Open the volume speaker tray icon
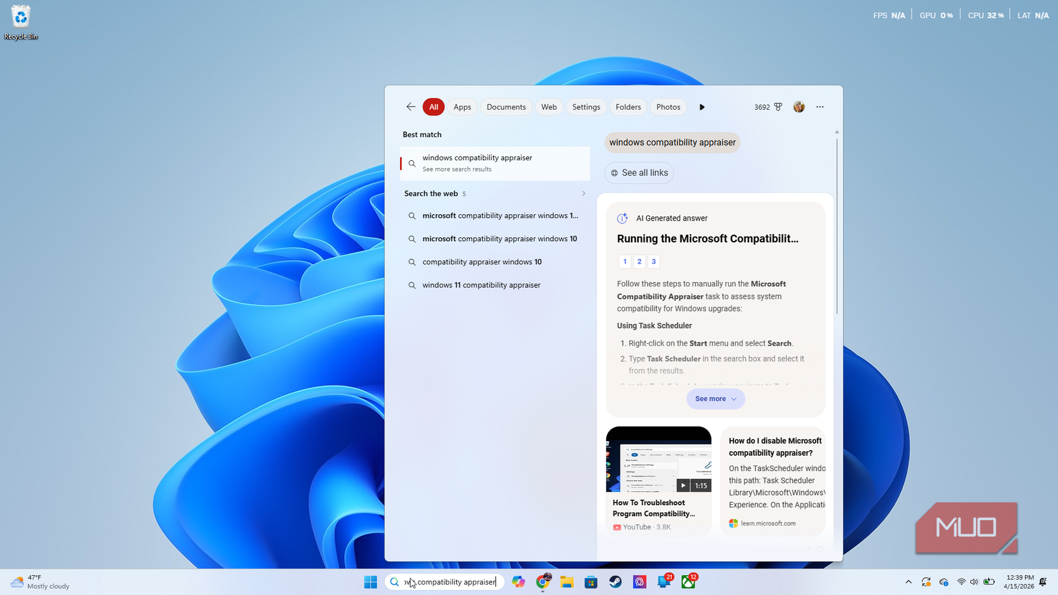Viewport: 1058px width, 595px height. 974,582
